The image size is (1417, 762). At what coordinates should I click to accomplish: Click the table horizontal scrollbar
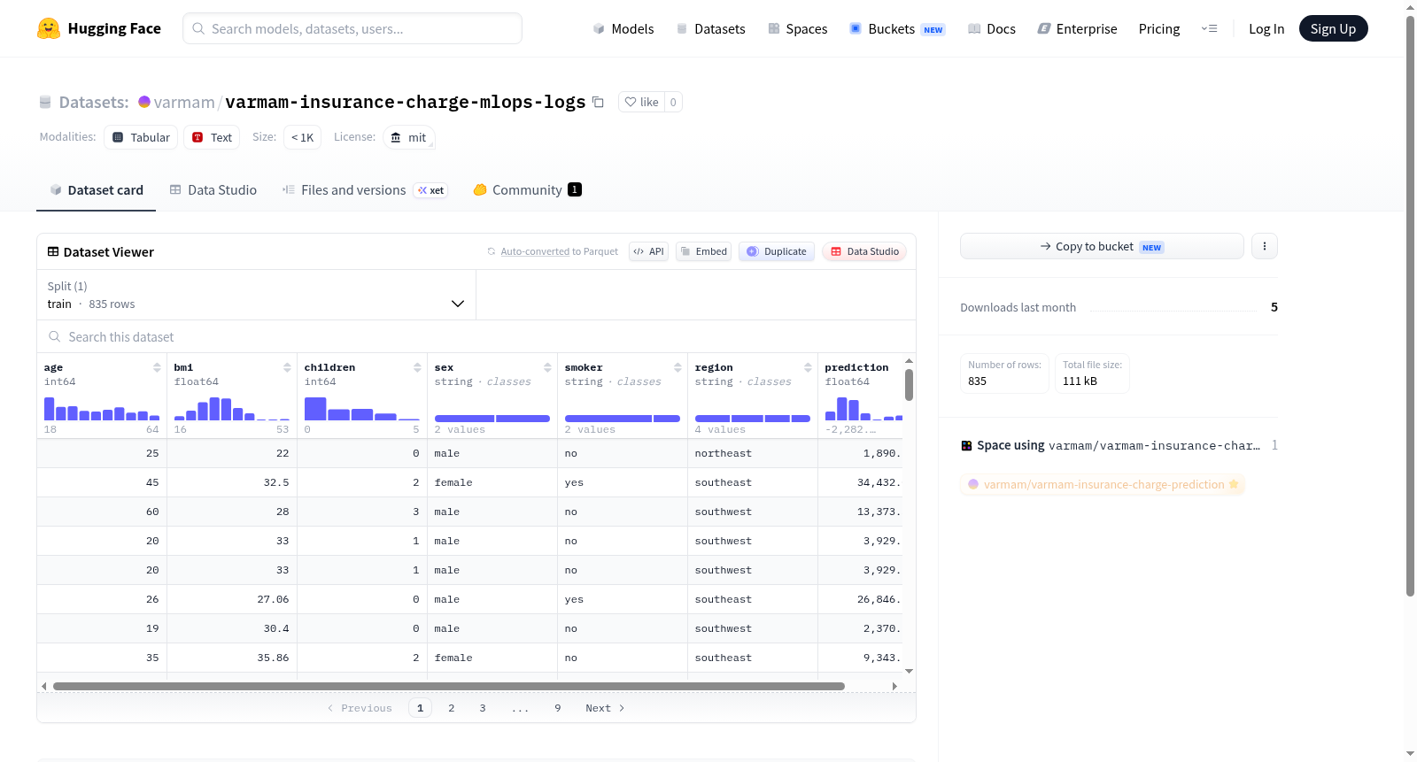coord(448,686)
